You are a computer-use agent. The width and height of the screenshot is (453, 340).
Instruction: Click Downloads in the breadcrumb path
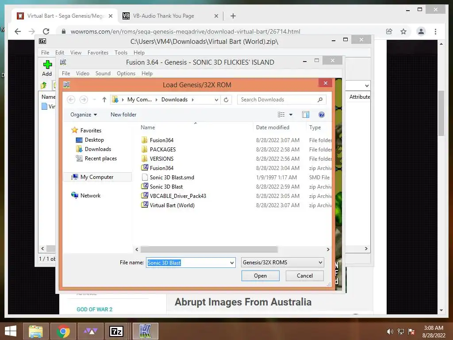[x=174, y=100]
